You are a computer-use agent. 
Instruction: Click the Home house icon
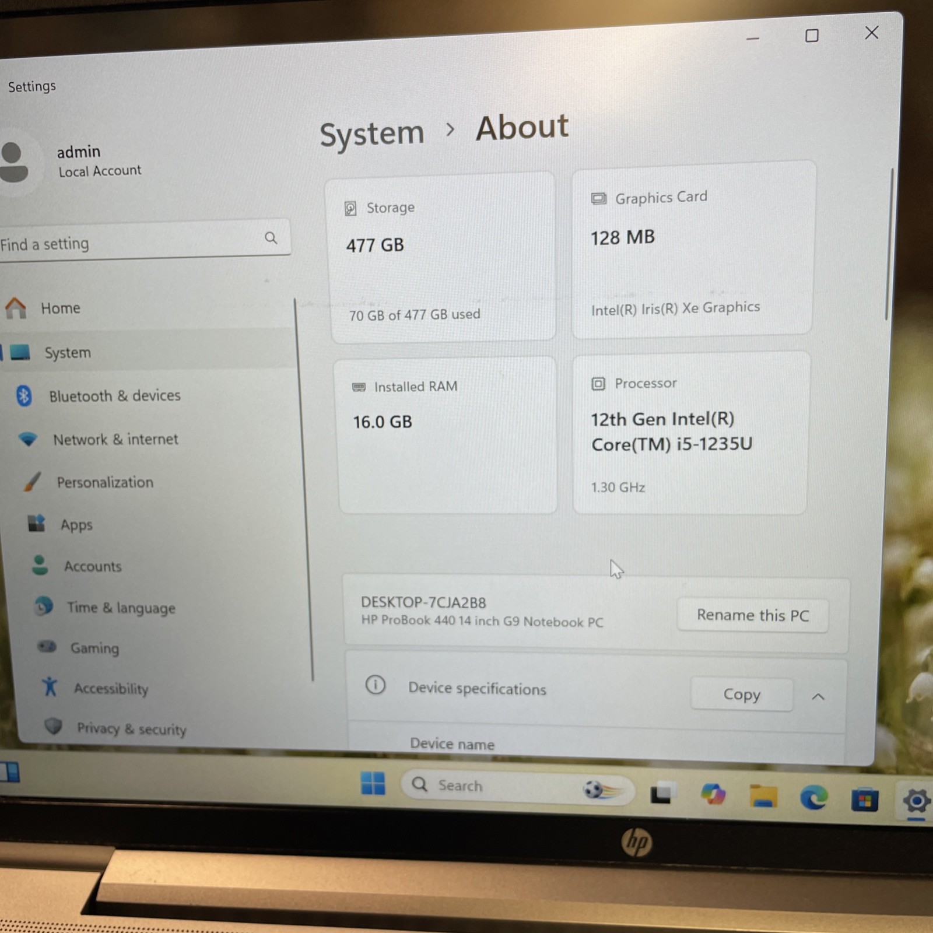tap(16, 308)
